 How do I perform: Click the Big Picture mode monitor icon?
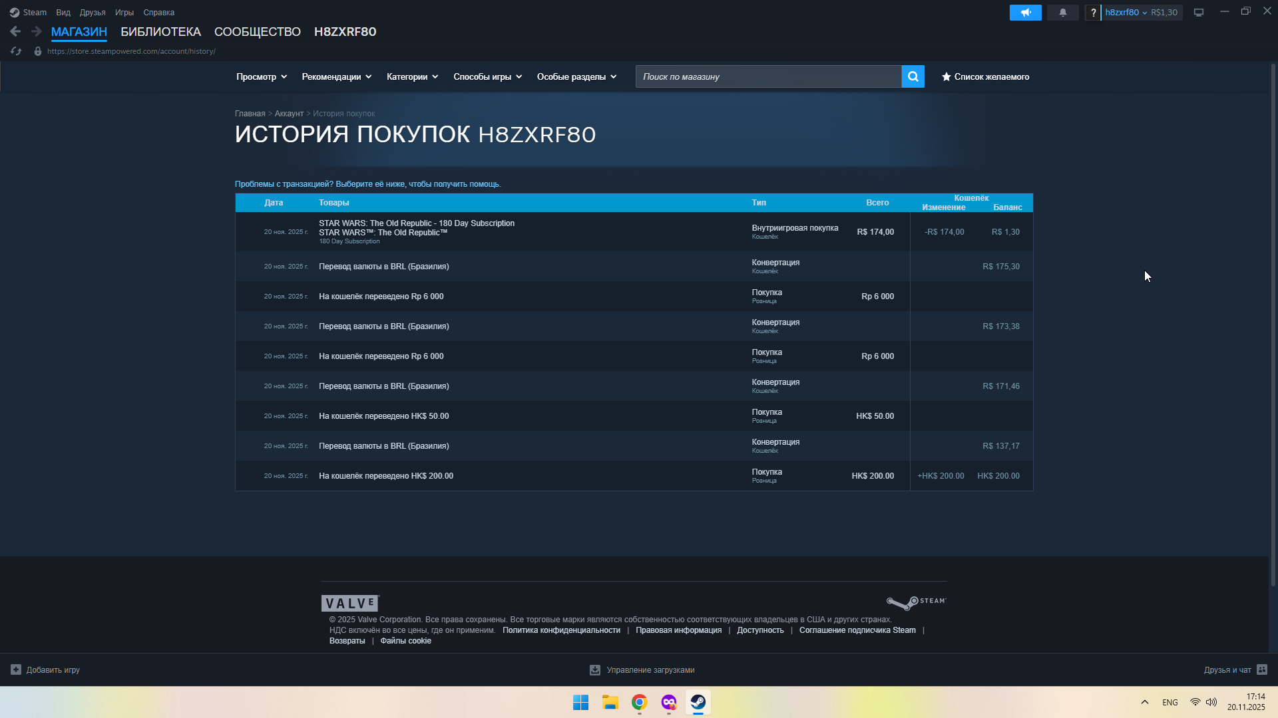tap(1199, 13)
